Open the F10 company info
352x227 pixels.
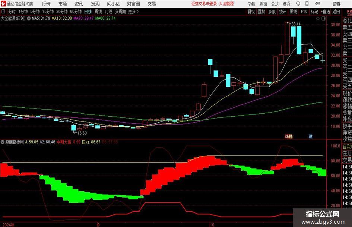point(304,12)
